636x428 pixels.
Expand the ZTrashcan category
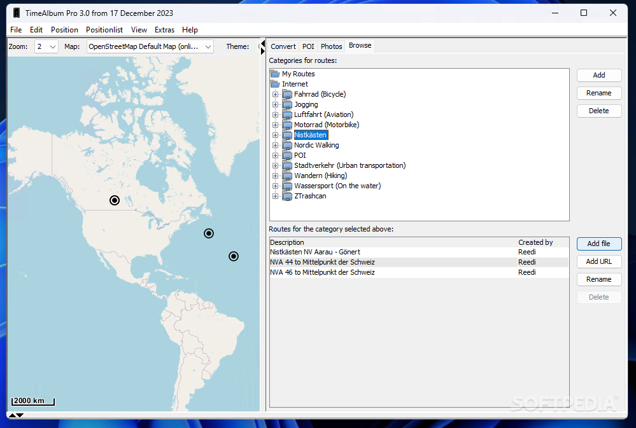click(276, 196)
